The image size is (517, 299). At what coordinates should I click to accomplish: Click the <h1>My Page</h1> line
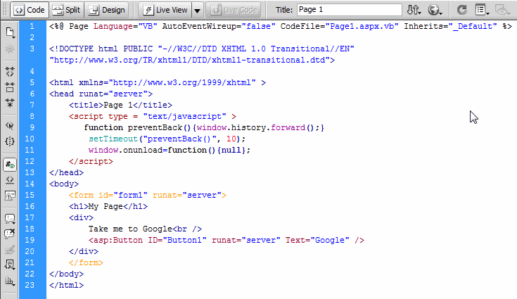[x=108, y=206]
